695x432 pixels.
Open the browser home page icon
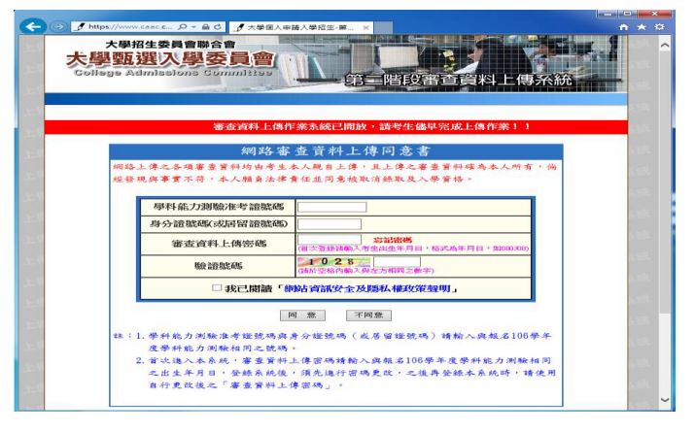tap(624, 27)
